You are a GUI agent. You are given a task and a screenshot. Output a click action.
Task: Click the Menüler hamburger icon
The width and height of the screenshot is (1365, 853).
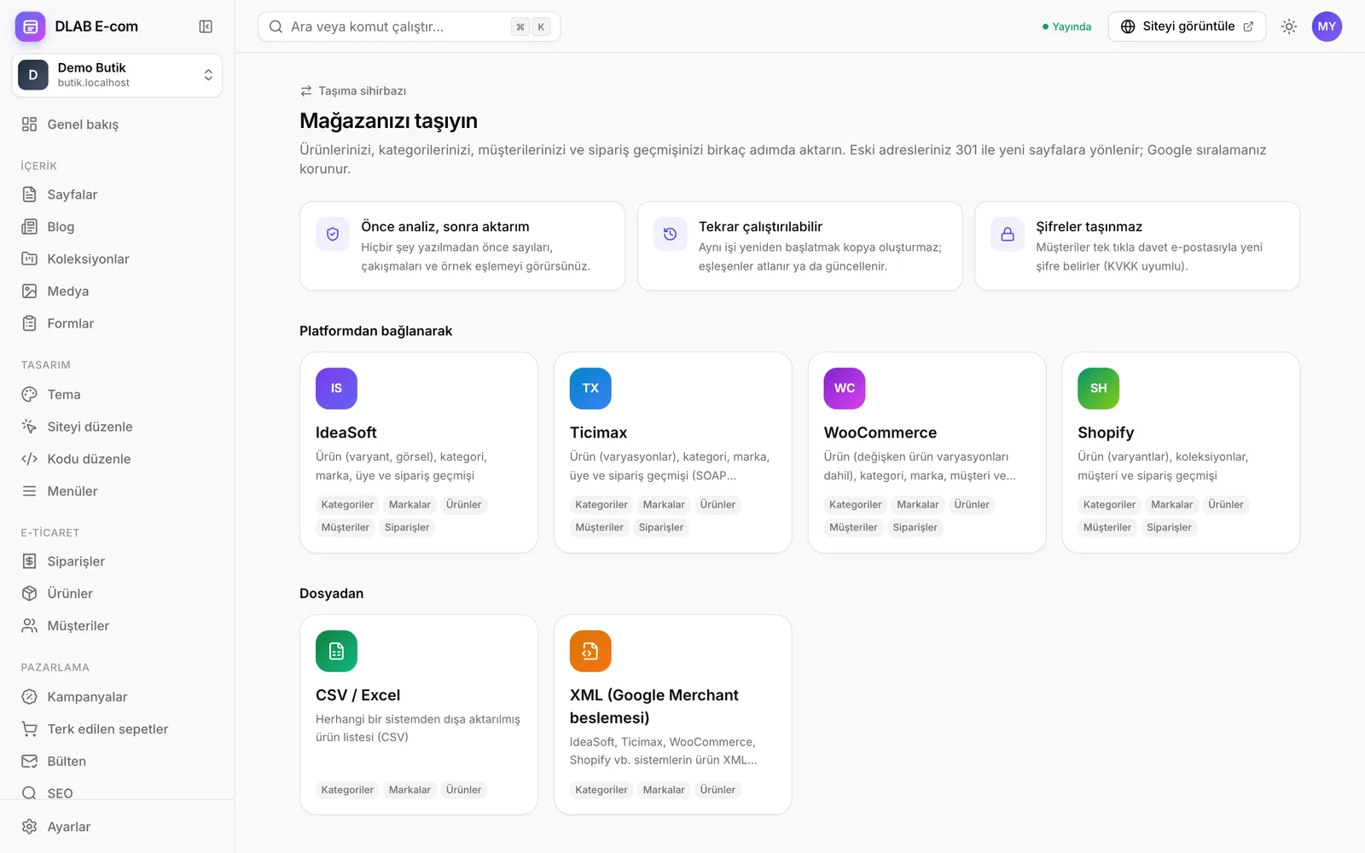tap(30, 491)
